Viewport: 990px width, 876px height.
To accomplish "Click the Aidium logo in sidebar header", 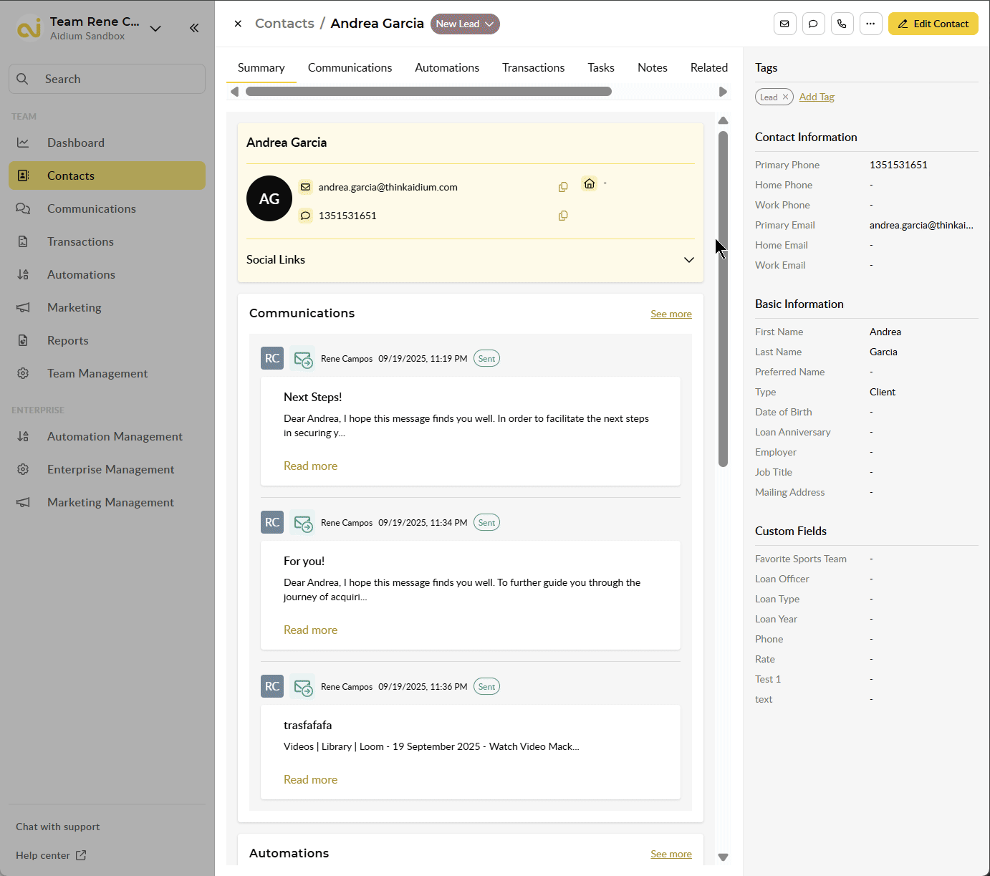I will [x=29, y=28].
